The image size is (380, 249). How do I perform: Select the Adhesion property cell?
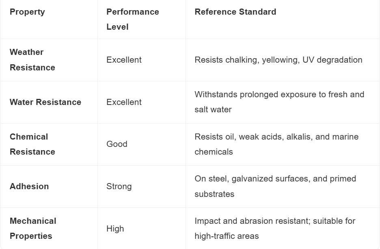(x=29, y=186)
